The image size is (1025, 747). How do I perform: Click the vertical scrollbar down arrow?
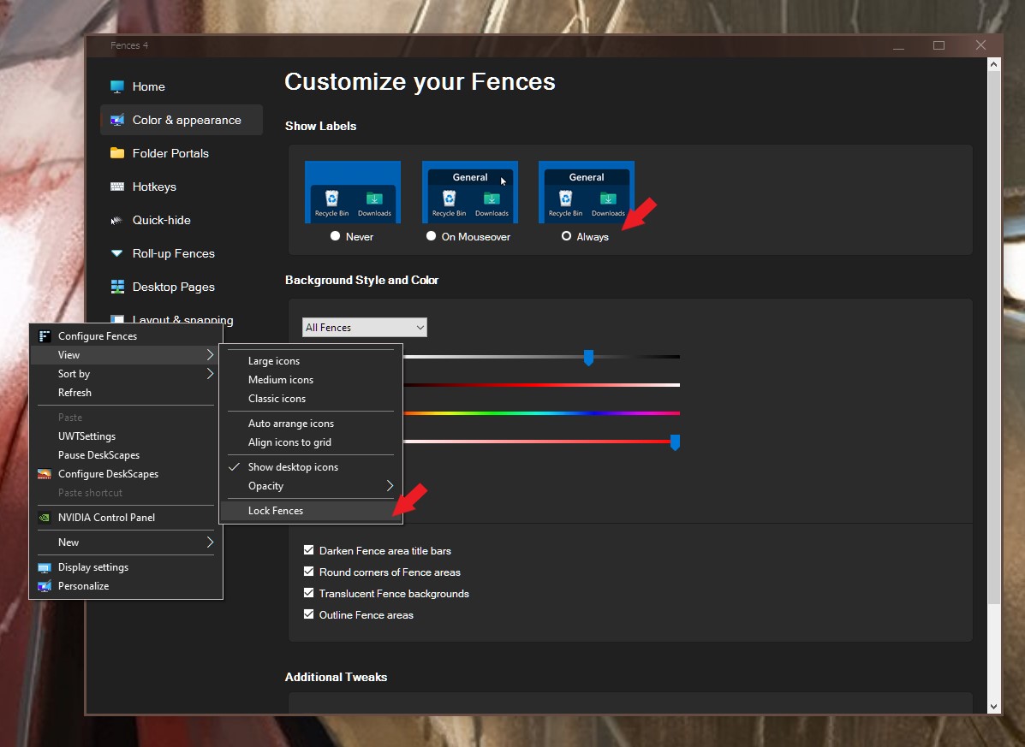993,707
